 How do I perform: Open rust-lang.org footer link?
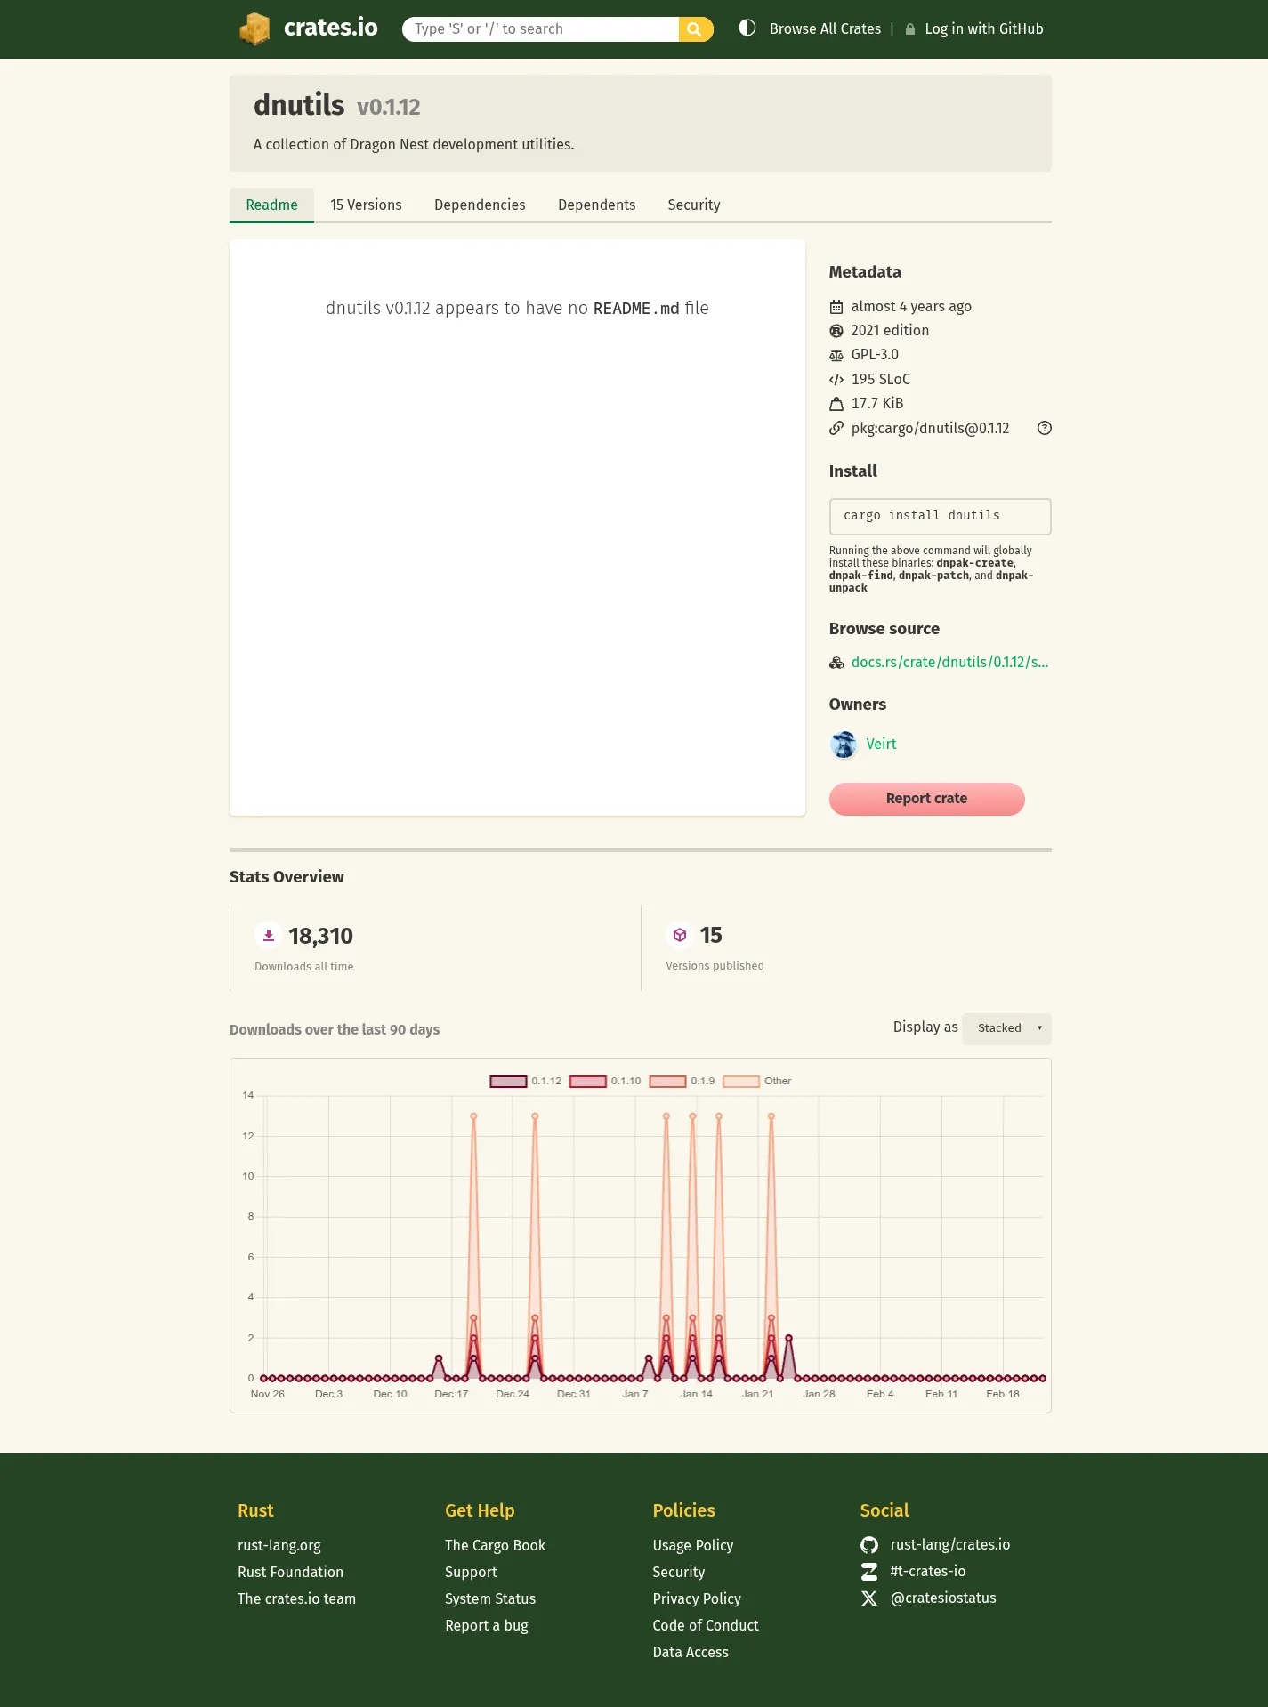tap(279, 1546)
